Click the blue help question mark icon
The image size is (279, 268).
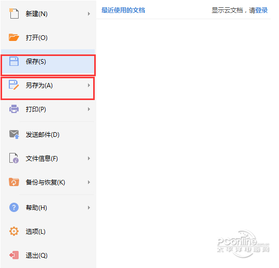tap(14, 207)
